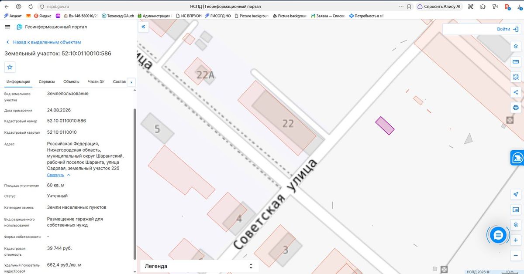Click the cadastral quarter value 52:10:0110010
Image resolution: width=524 pixels, height=274 pixels.
tap(62, 132)
